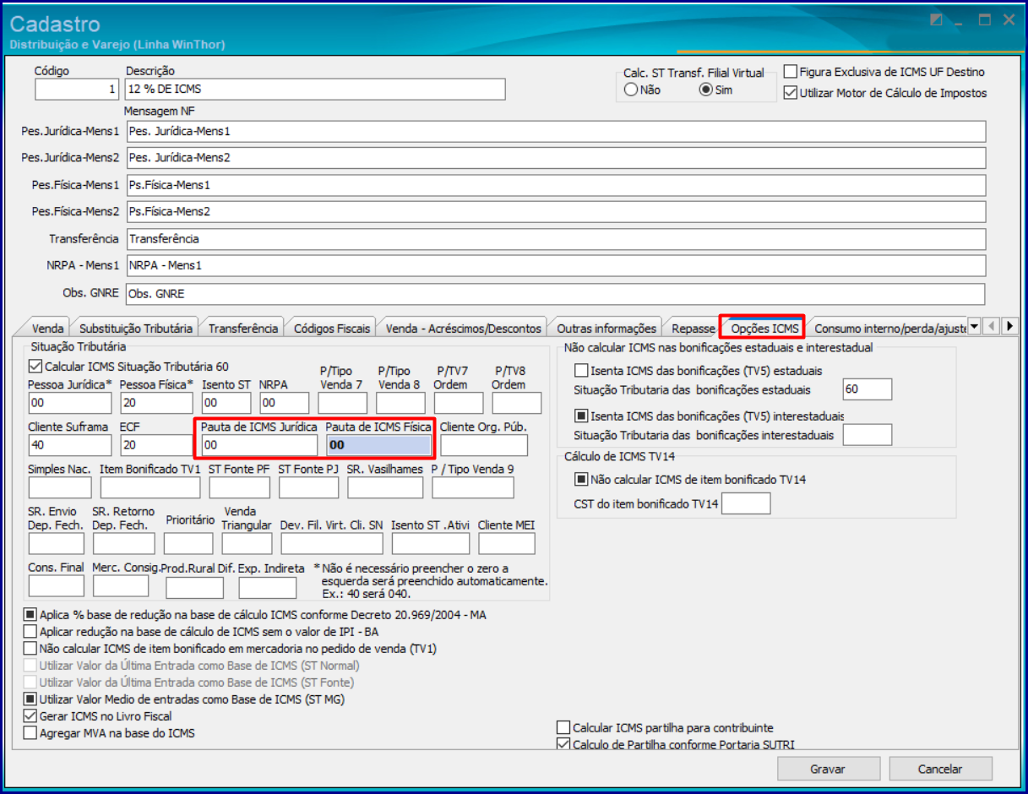This screenshot has height=794, width=1028.
Task: Click the Isento ST field
Action: coord(226,403)
